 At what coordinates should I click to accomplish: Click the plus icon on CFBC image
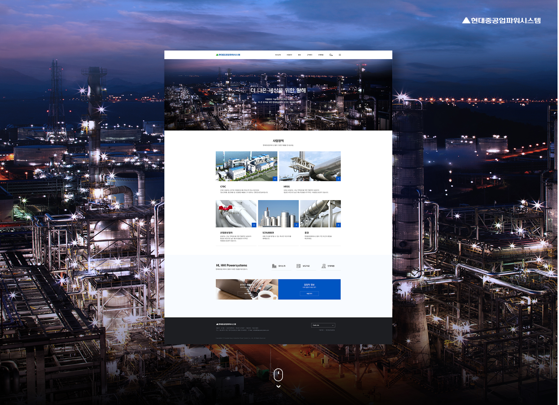276,179
